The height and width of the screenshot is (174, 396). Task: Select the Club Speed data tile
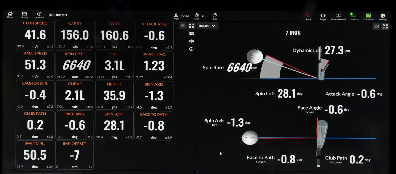pos(35,35)
